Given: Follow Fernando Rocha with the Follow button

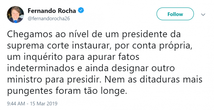Looking at the screenshot, I should pyautogui.click(x=175, y=14).
